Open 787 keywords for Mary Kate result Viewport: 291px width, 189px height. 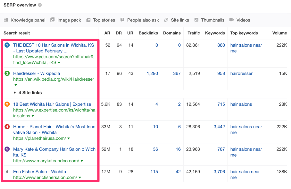pyautogui.click(x=221, y=149)
